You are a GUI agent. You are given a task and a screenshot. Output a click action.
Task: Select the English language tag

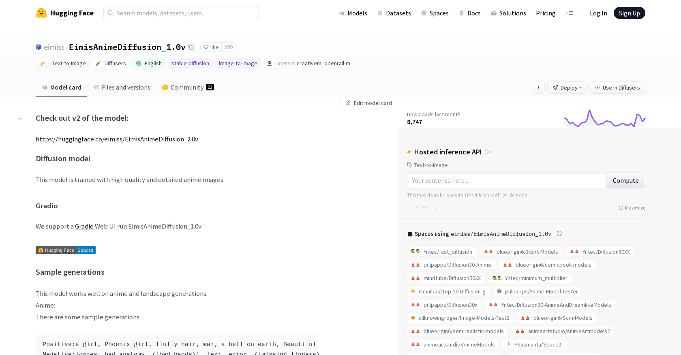tap(149, 63)
